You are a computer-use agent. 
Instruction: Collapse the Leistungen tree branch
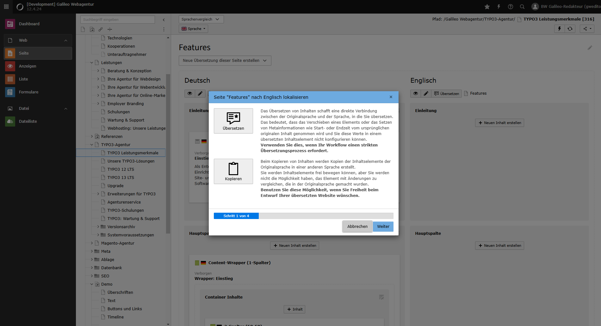(x=92, y=62)
